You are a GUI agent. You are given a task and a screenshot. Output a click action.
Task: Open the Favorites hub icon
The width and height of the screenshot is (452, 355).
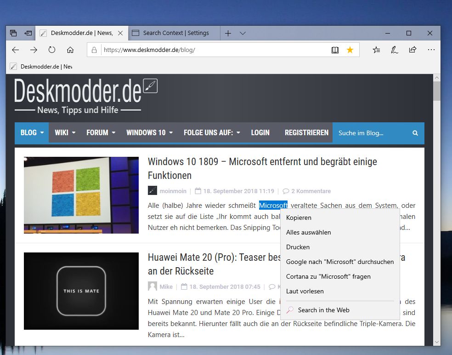(x=377, y=50)
